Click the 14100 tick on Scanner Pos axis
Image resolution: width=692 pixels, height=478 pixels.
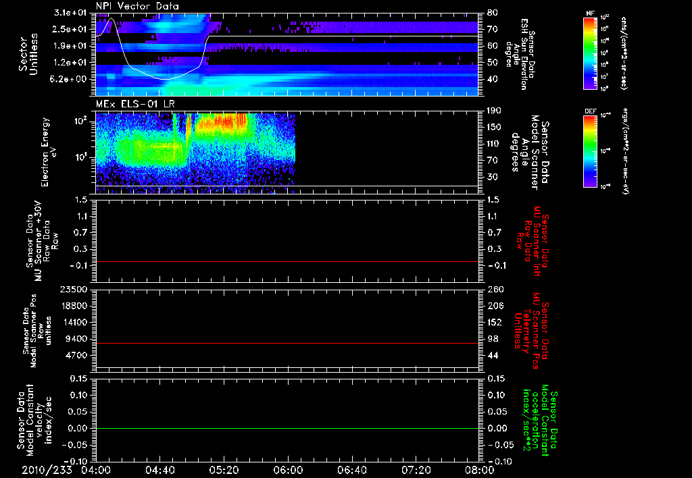point(73,322)
